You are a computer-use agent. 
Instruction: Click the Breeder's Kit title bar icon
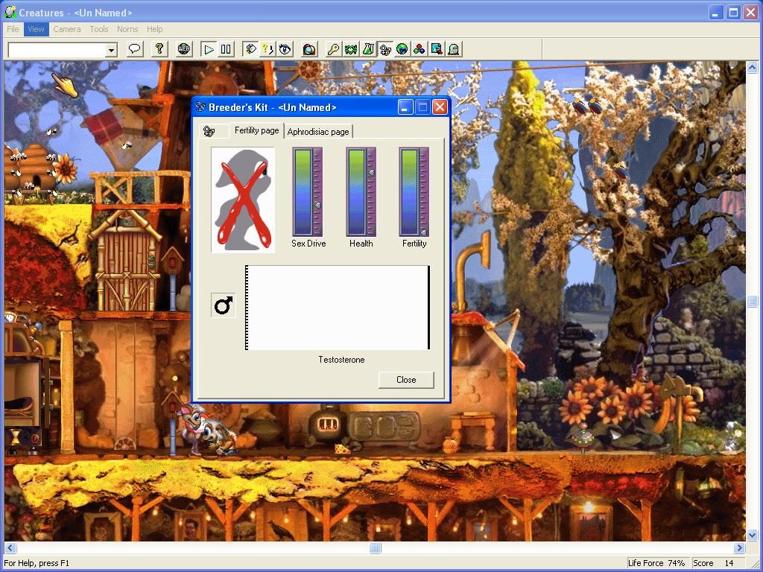click(200, 107)
